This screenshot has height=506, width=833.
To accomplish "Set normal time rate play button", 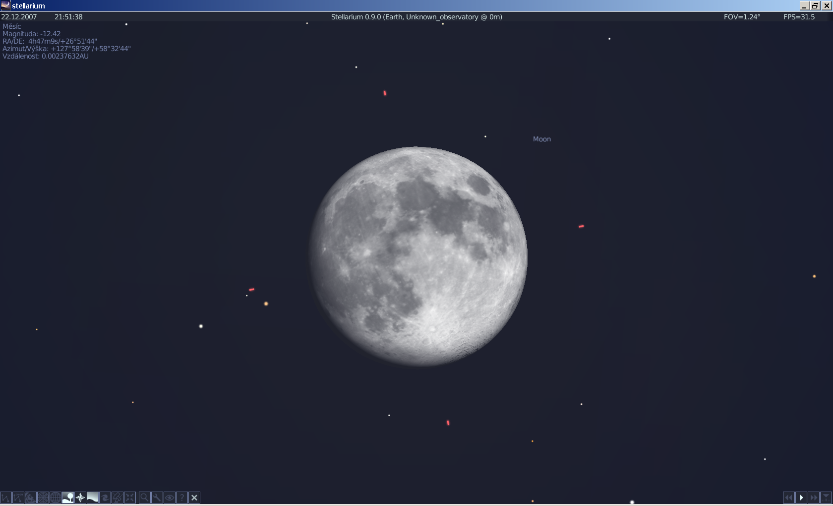I will [x=801, y=498].
